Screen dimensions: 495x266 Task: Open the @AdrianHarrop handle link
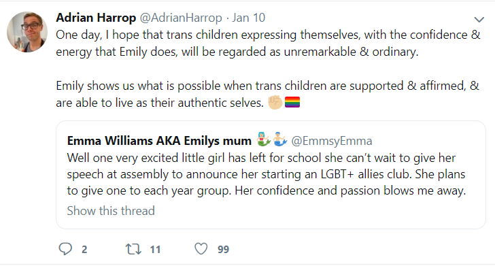coord(181,18)
